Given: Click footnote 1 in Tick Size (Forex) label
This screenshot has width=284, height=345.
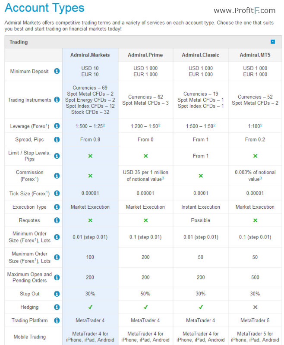Looking at the screenshot, I should pyautogui.click(x=47, y=192).
